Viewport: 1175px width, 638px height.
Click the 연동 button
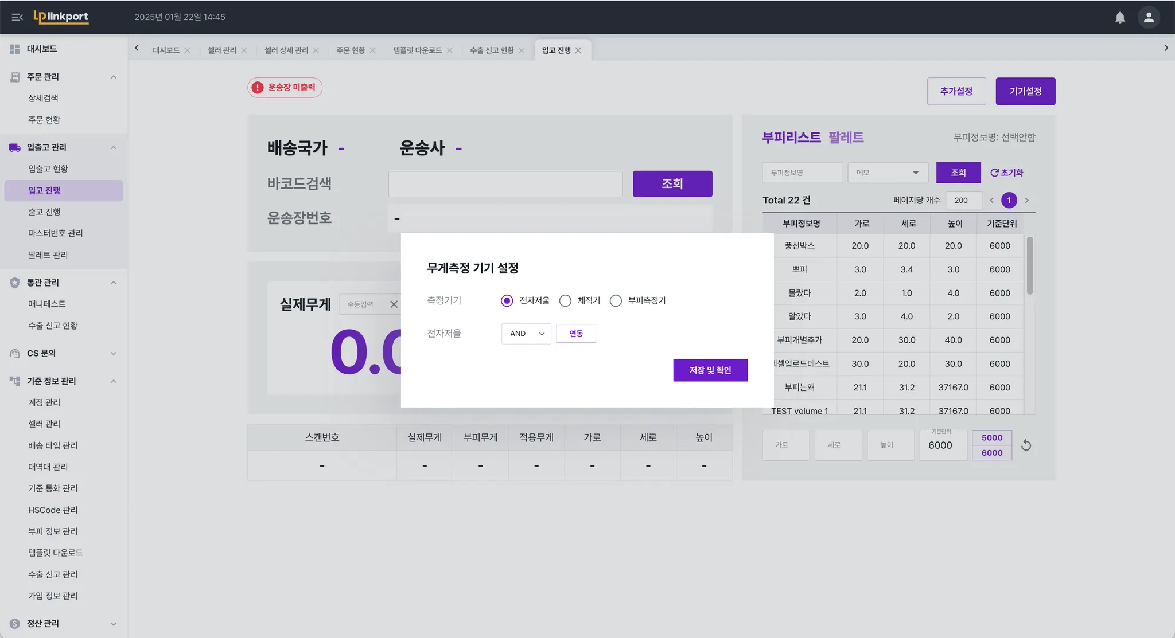click(575, 334)
